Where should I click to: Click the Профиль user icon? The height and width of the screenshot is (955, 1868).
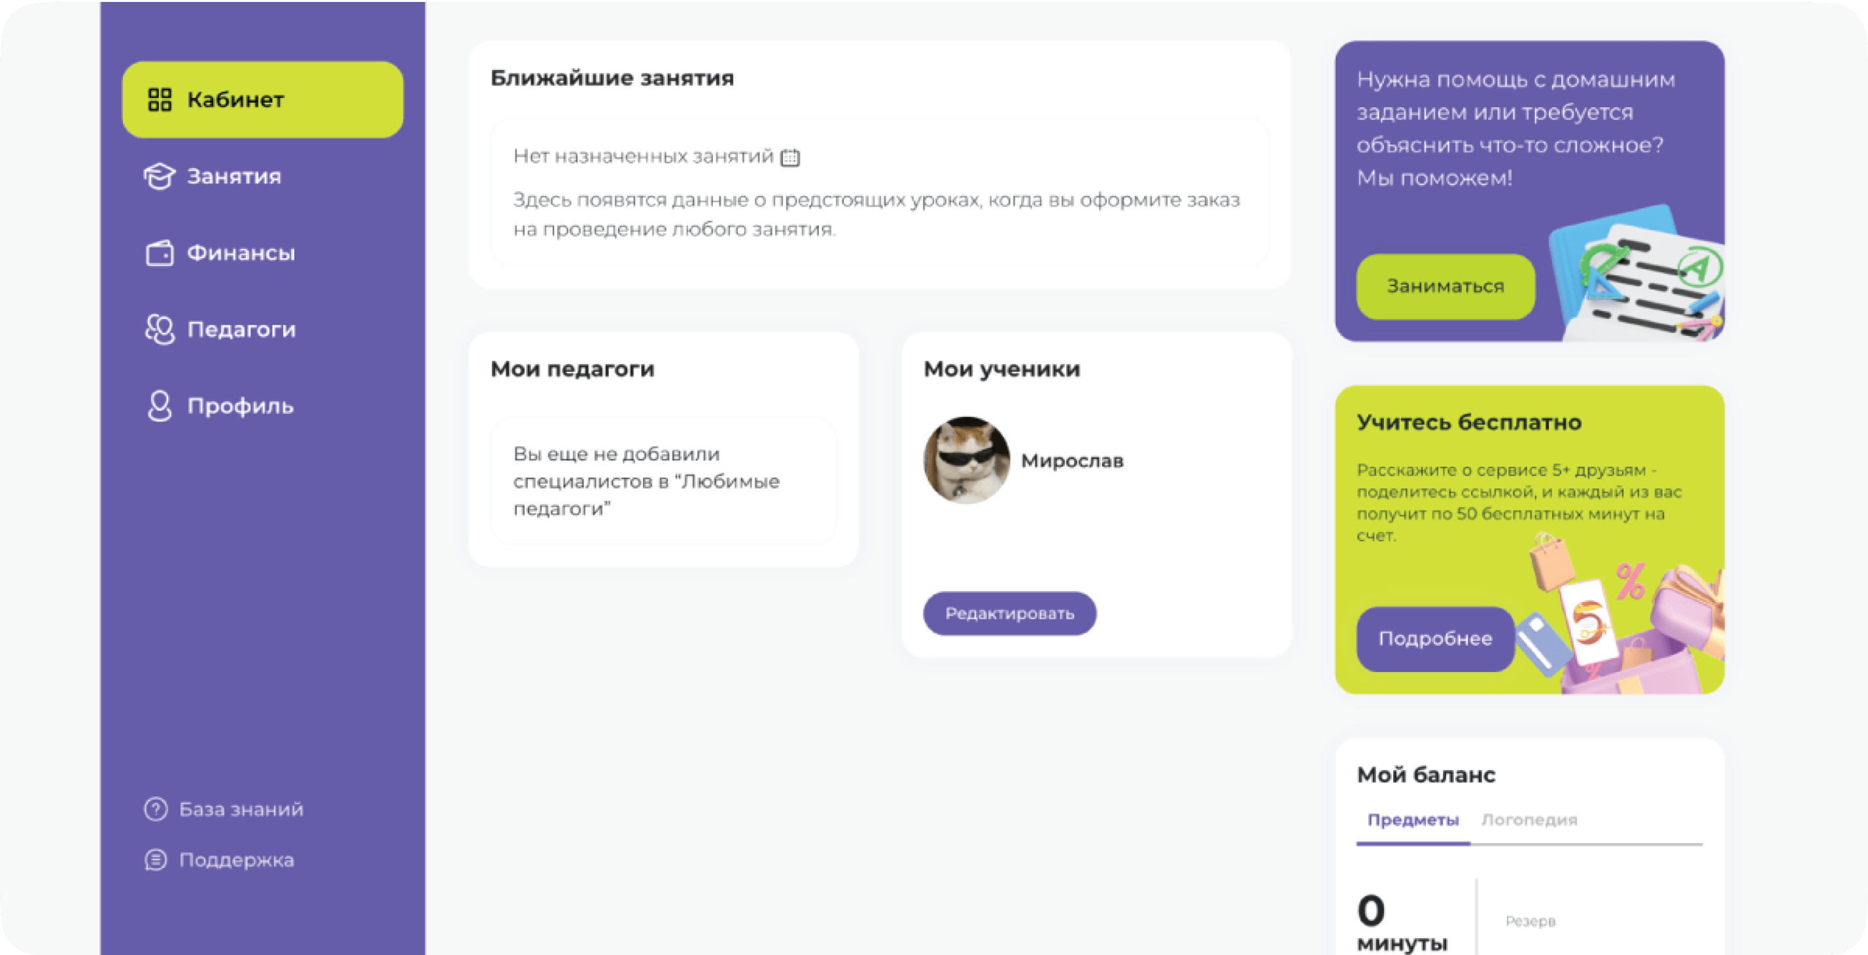(x=160, y=406)
